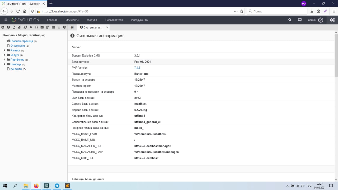Open the grid elements icon in tree toolbar

tap(53, 27)
